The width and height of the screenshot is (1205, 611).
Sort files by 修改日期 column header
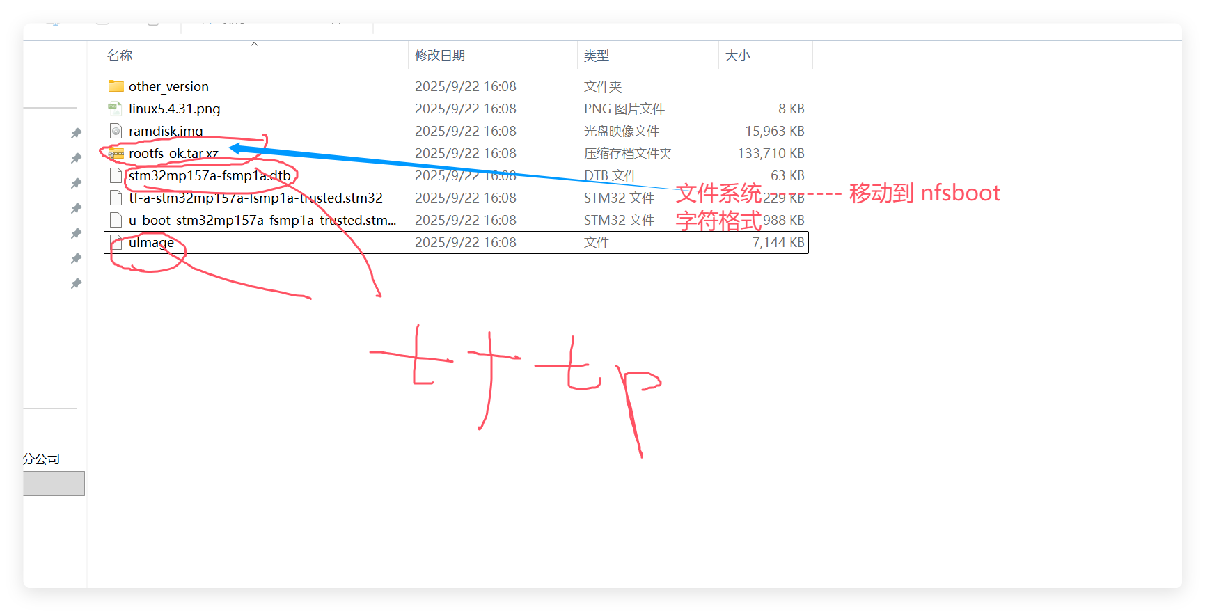click(440, 56)
